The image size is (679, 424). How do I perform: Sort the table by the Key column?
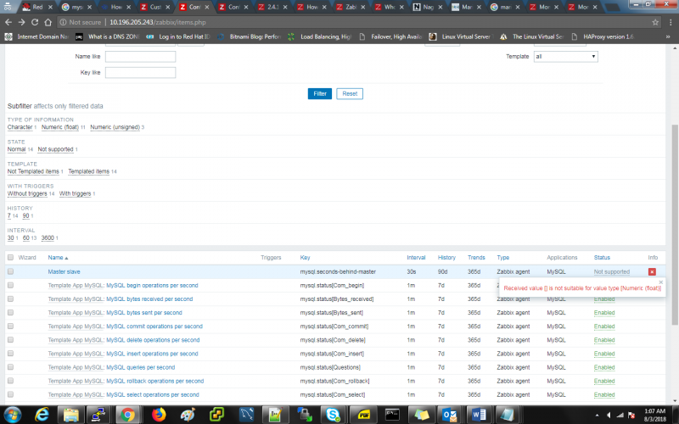tap(305, 258)
